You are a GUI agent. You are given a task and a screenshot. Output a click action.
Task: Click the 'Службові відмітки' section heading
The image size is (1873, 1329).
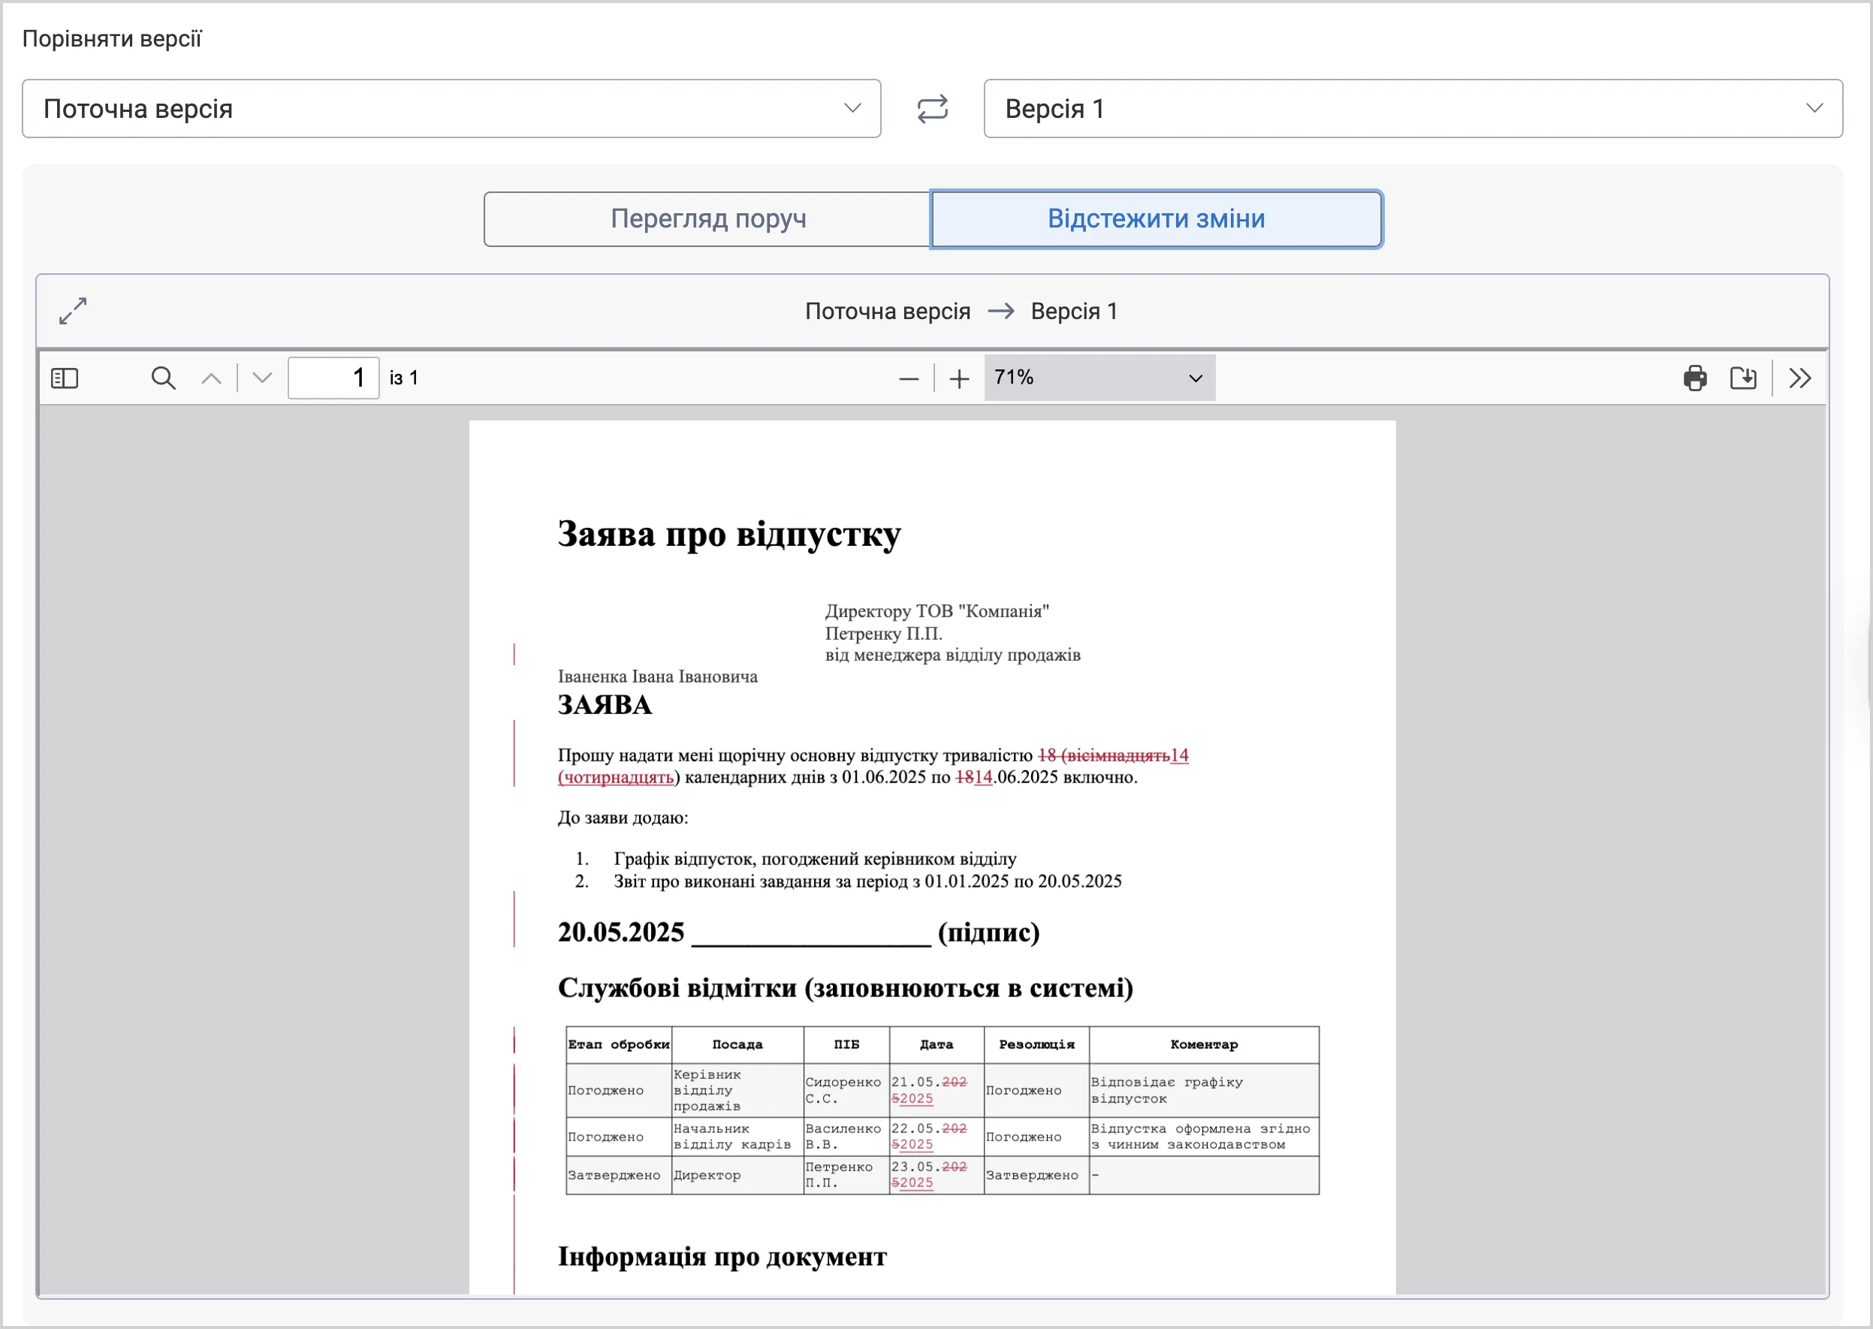click(x=846, y=988)
